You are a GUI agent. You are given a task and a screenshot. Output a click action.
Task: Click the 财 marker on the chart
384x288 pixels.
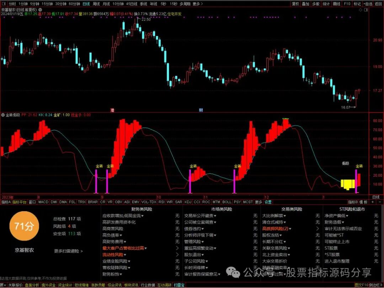coord(201,110)
